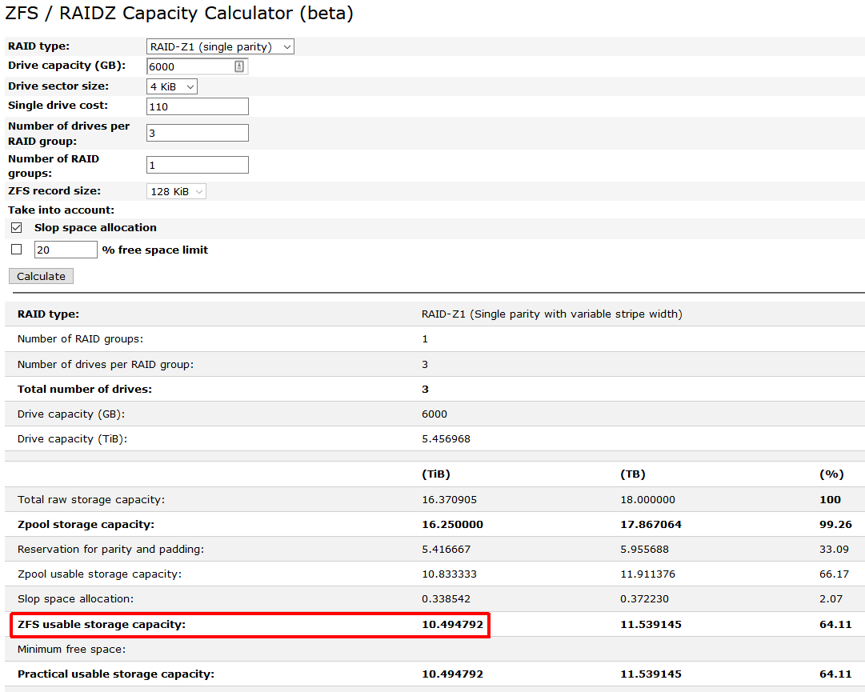Click the total raw value 18.000000

[647, 499]
